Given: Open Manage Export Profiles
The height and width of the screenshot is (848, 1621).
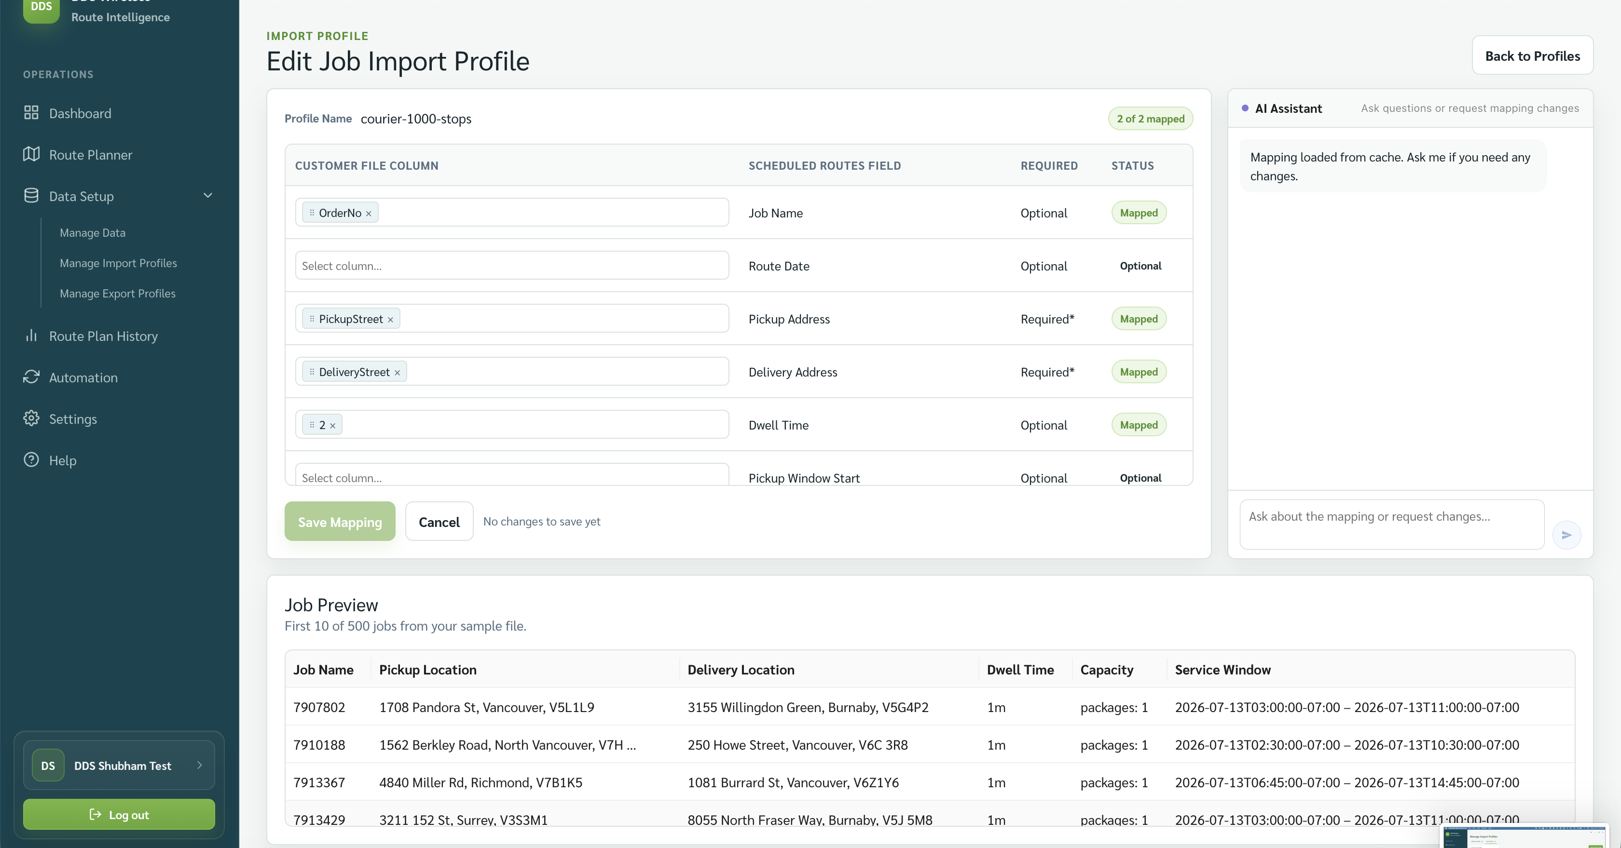Looking at the screenshot, I should pyautogui.click(x=118, y=294).
